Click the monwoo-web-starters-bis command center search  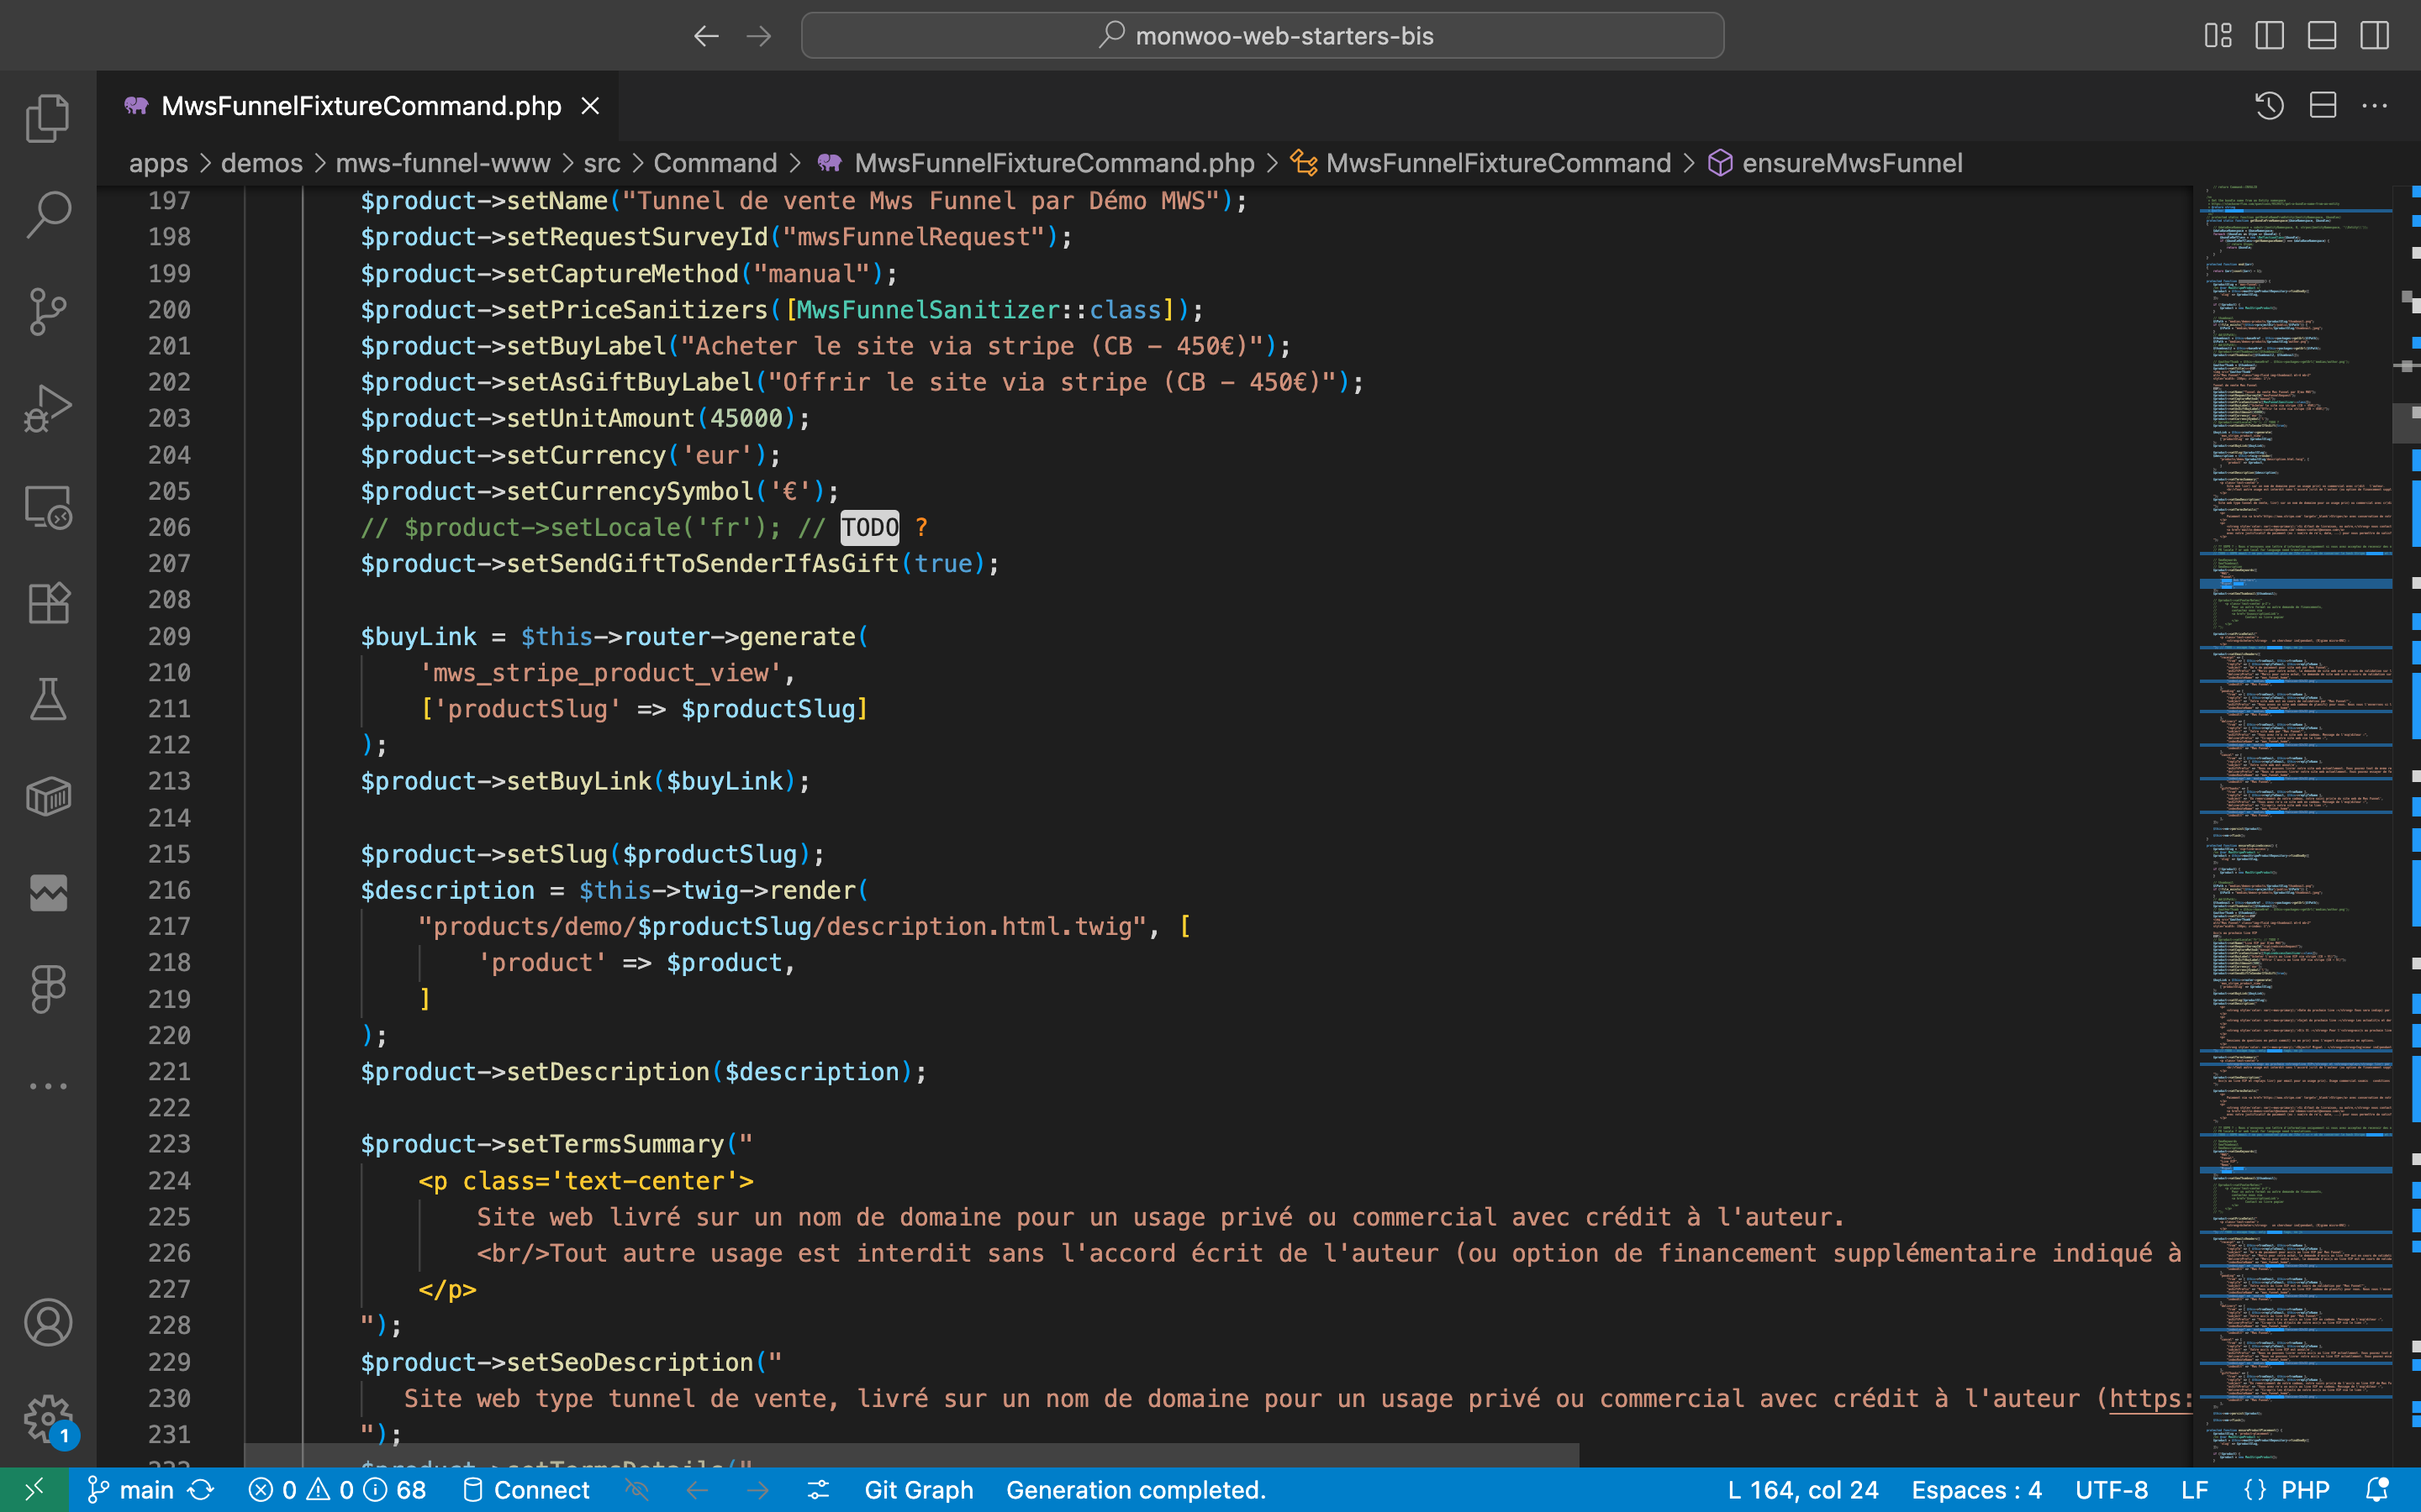(x=1262, y=36)
